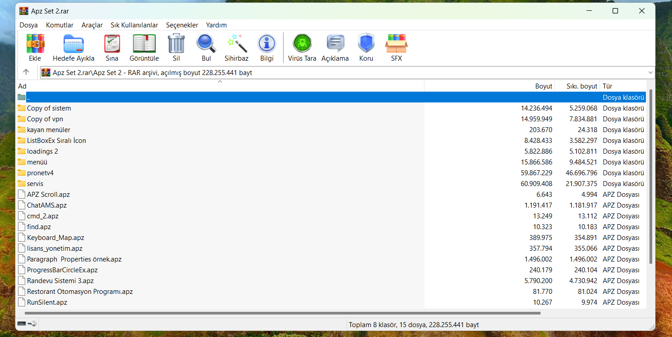The height and width of the screenshot is (337, 672).
Task: Click 'APZ Dosyası' type of find.apz
Action: coord(621,227)
